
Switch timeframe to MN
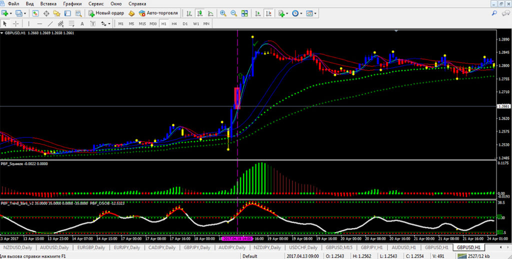tap(206, 24)
